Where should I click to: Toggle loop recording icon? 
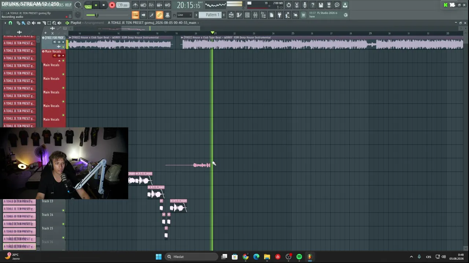coord(167,5)
